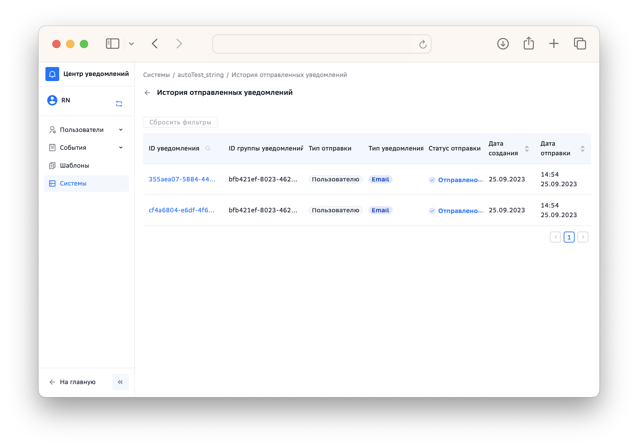Click the На главную arrow icon
Image resolution: width=638 pixels, height=448 pixels.
tap(52, 382)
